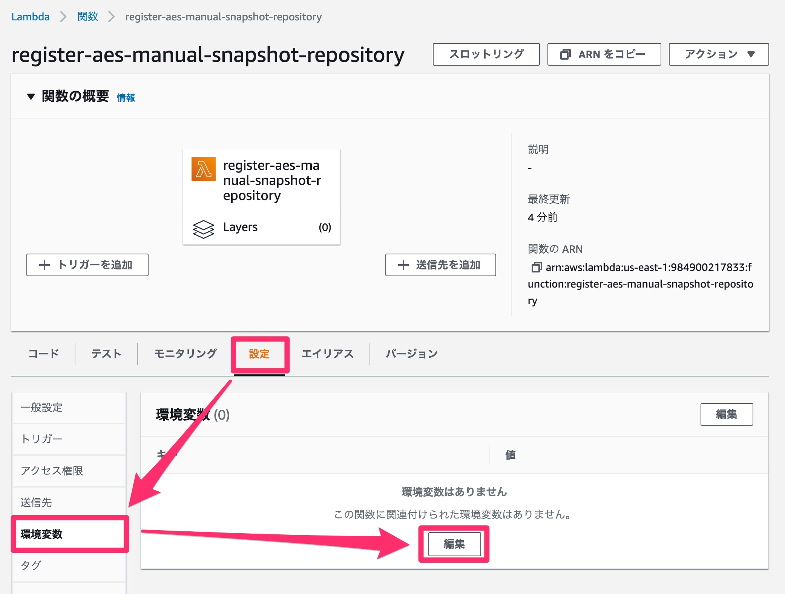Go to 関数 in the breadcrumb
Viewport: 785px width, 594px height.
(x=87, y=17)
